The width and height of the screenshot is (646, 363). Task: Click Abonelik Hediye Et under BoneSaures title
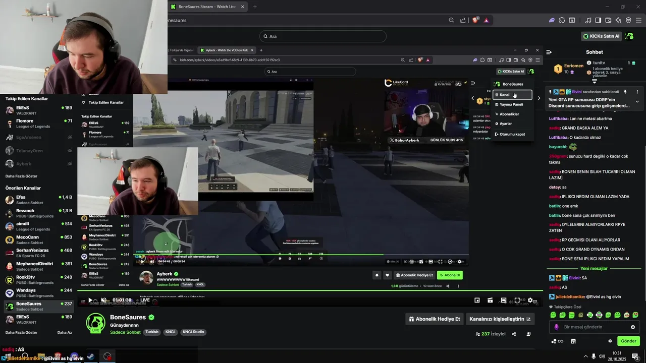[x=435, y=319]
